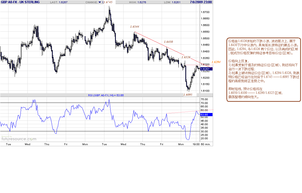Click the orange 1.6294 target label

[x=216, y=62]
